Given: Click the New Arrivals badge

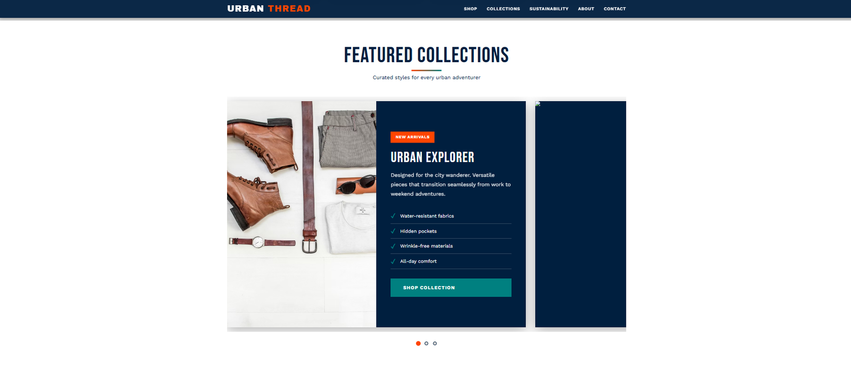Looking at the screenshot, I should [x=412, y=137].
